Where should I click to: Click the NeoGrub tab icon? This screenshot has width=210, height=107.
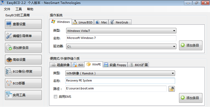point(112,22)
